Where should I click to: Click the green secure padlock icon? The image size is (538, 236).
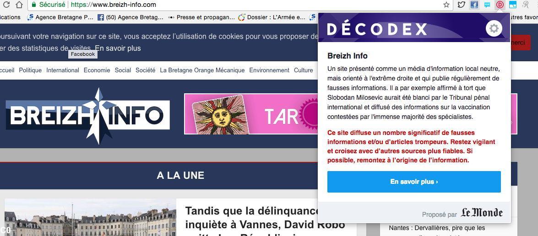34,5
